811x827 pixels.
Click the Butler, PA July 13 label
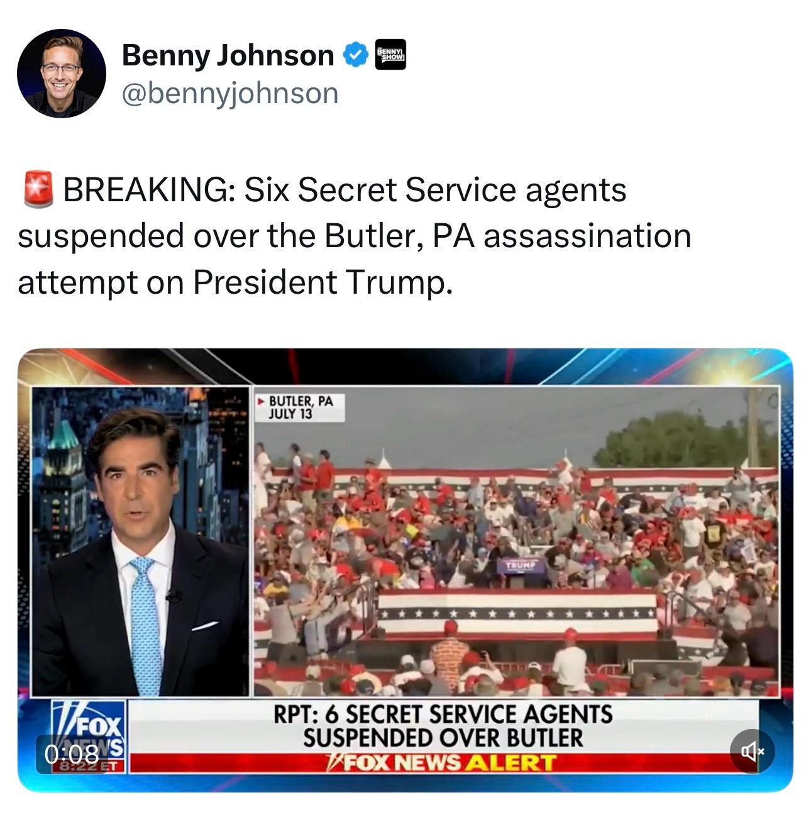click(300, 408)
